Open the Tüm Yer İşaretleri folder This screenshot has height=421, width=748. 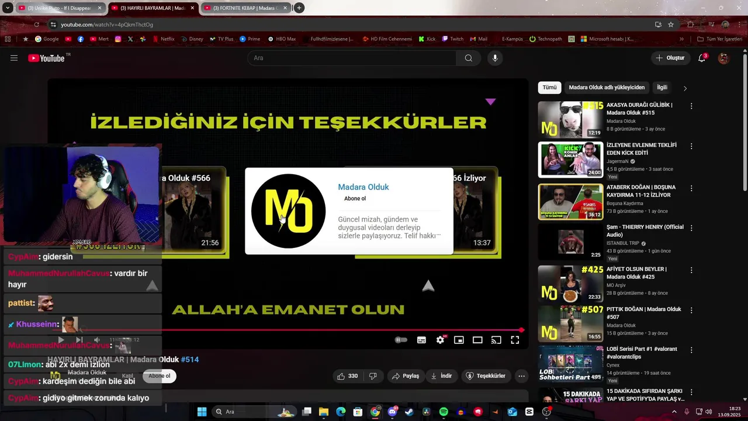(x=719, y=39)
